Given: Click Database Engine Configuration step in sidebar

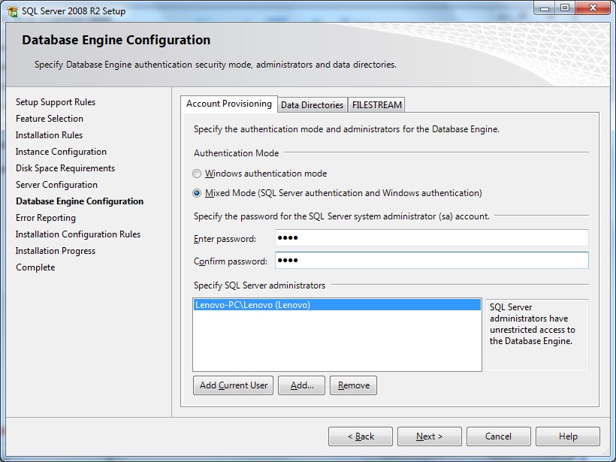Looking at the screenshot, I should [80, 201].
